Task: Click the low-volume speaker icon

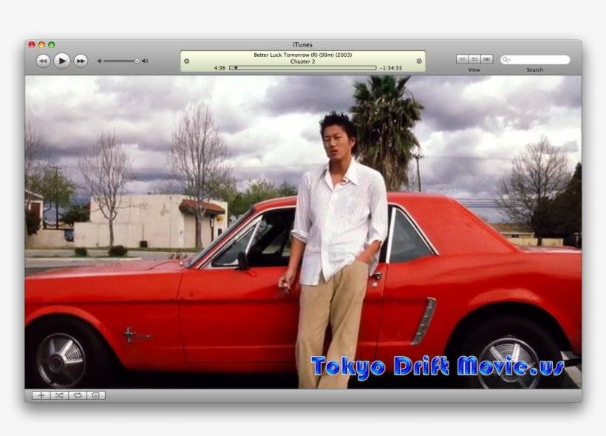Action: (100, 61)
